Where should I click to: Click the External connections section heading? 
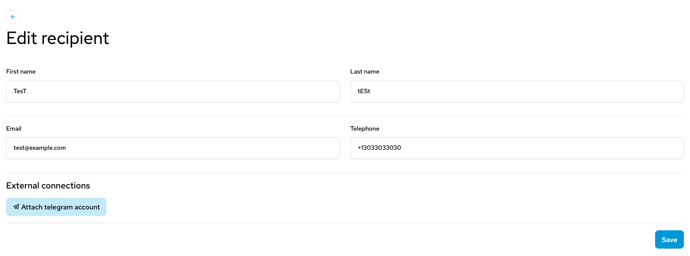[48, 185]
